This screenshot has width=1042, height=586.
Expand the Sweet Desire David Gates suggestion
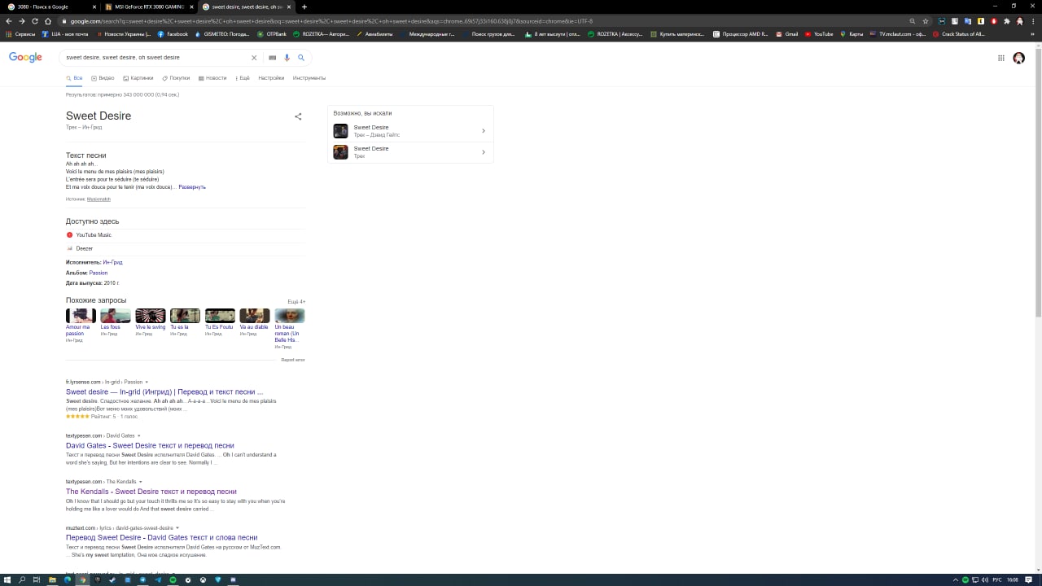(x=410, y=130)
